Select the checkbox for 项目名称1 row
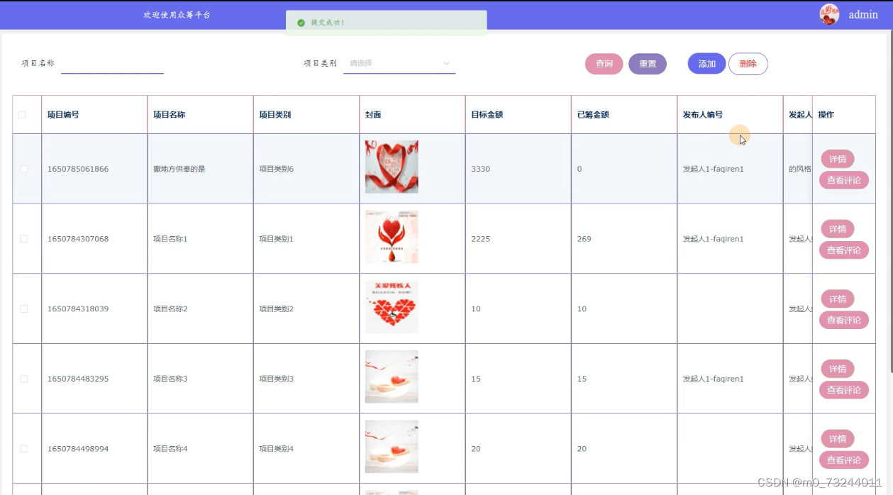This screenshot has width=893, height=495. (24, 239)
